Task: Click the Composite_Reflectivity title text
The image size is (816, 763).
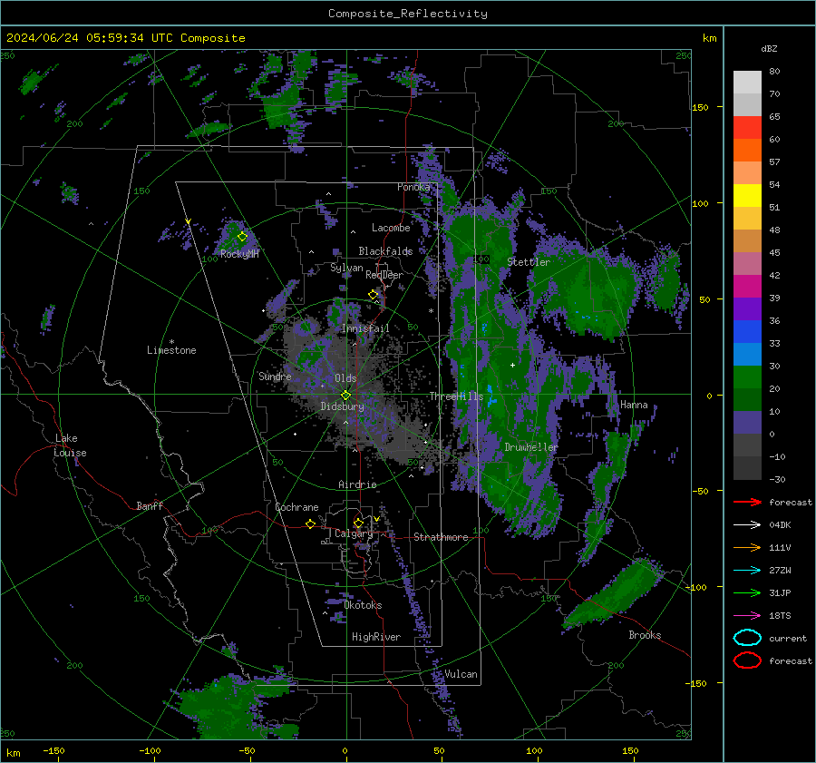Action: point(407,14)
